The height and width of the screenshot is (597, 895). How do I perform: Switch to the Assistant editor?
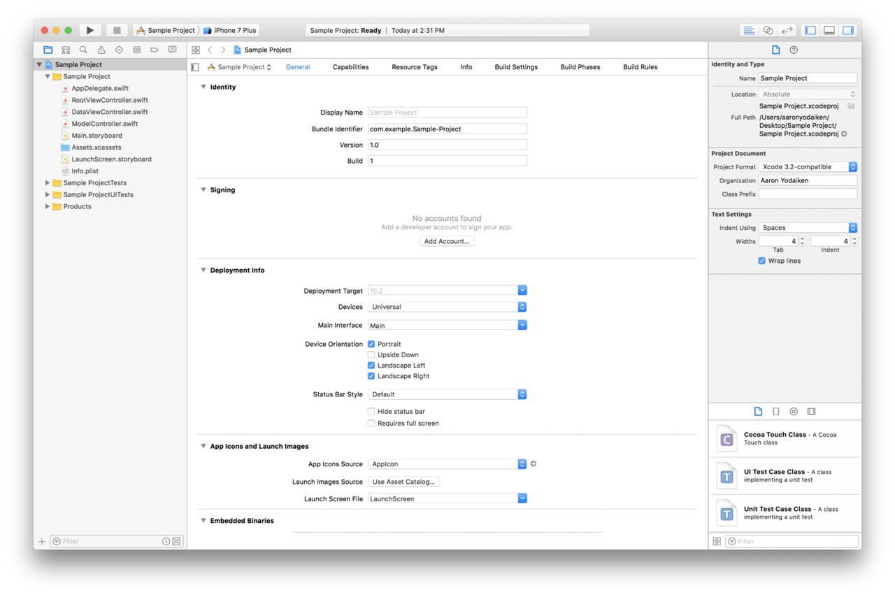[768, 31]
